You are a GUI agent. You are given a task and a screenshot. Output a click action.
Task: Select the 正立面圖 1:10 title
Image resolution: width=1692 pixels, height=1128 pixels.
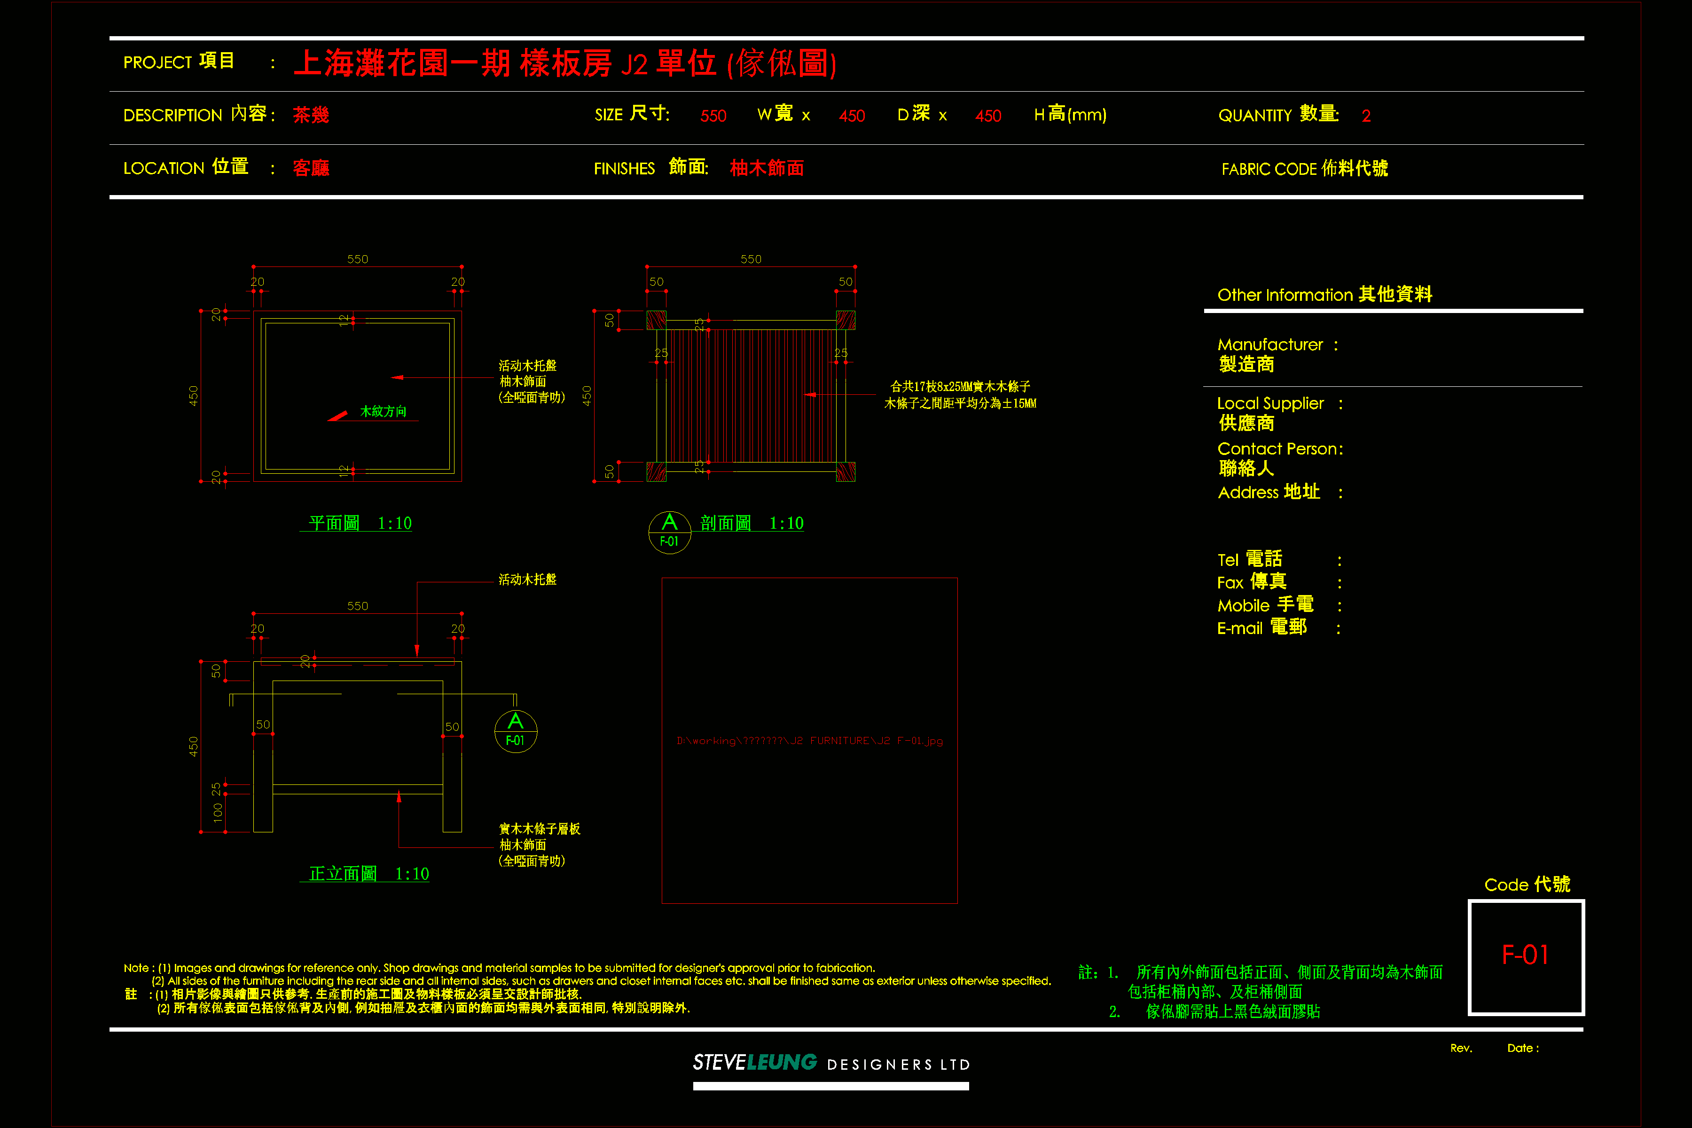click(x=368, y=873)
